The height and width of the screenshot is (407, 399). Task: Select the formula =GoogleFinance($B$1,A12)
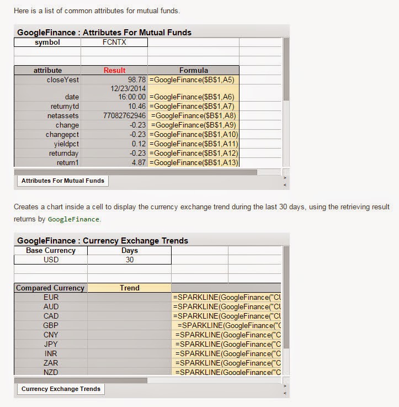point(194,153)
